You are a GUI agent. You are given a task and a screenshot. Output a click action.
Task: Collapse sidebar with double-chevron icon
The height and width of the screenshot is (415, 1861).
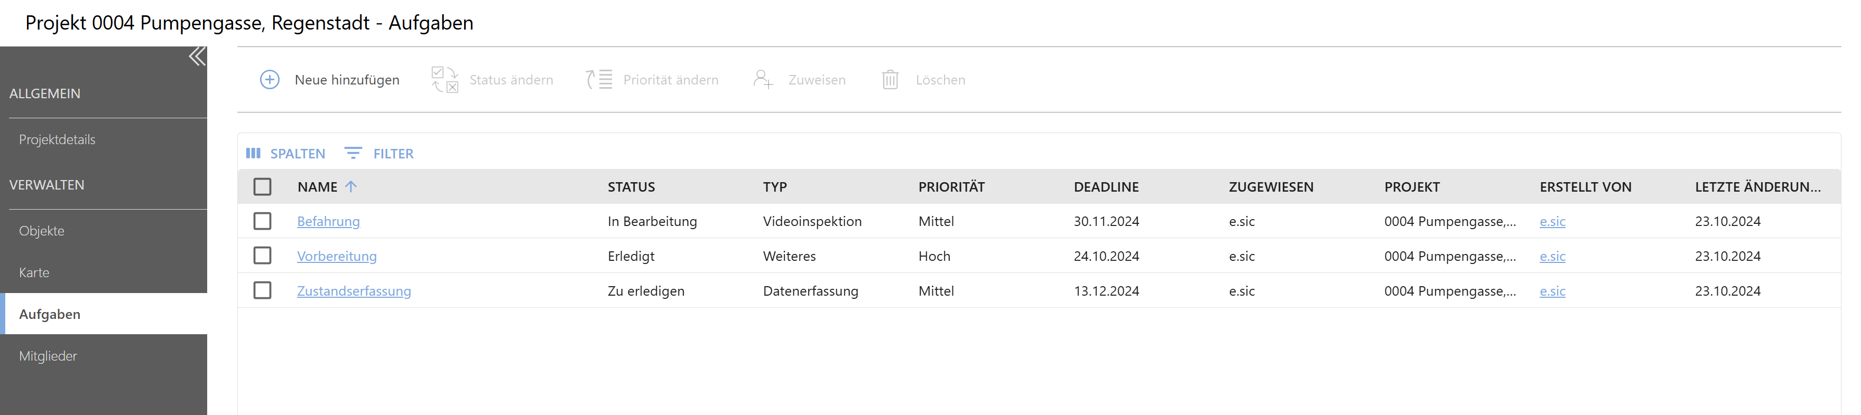click(x=197, y=57)
